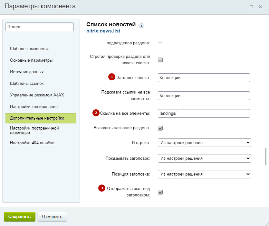Toggle Строгая проверка раздела checkbox
269x226 pixels.
160,60
